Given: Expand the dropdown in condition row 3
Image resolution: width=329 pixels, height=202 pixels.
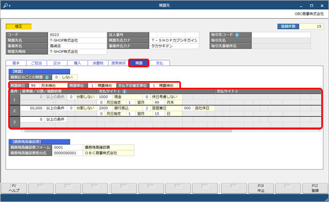Looking at the screenshot, I should (x=53, y=124).
